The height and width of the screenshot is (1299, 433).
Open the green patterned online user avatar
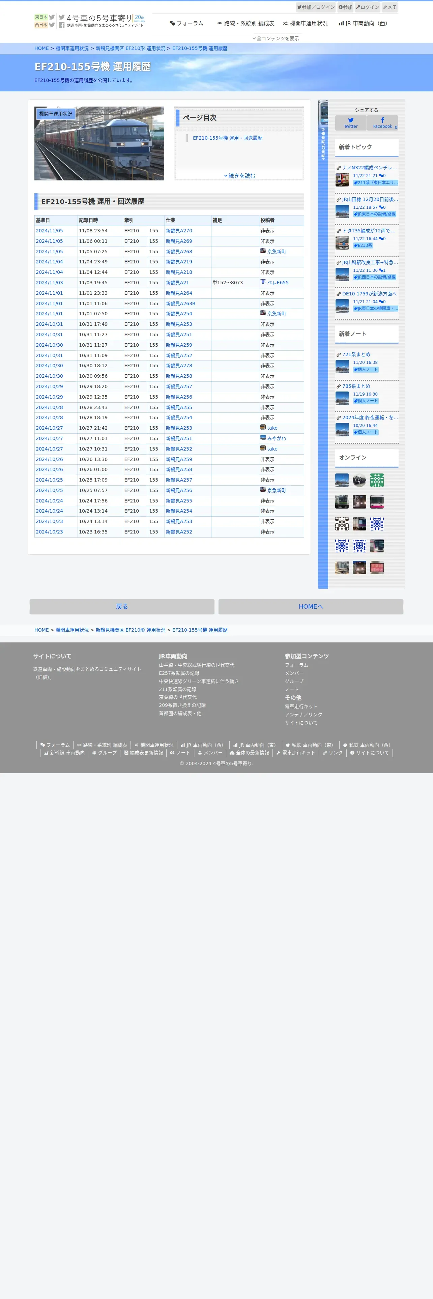[377, 480]
